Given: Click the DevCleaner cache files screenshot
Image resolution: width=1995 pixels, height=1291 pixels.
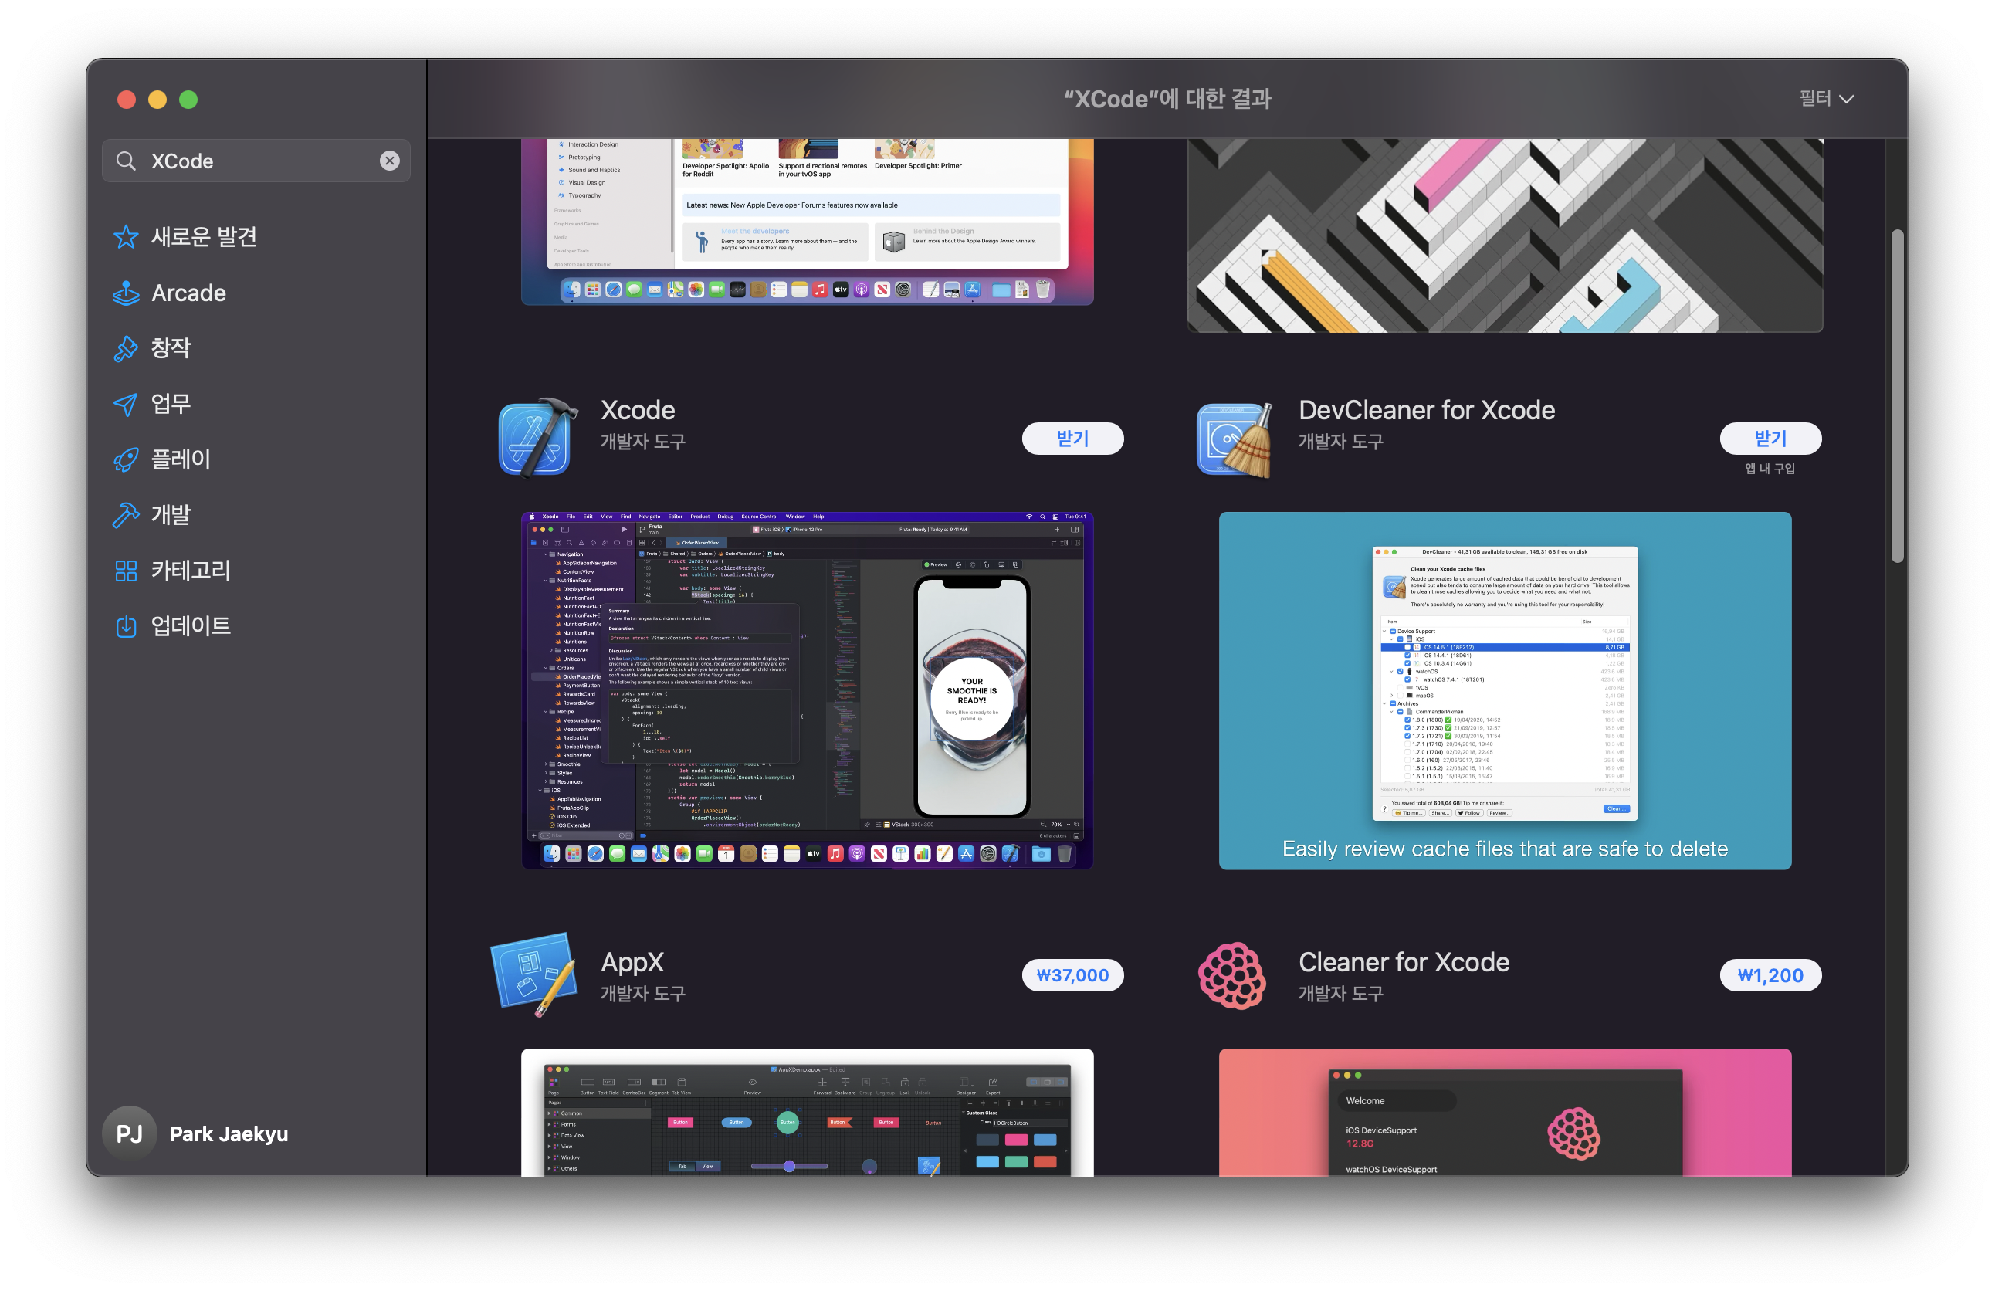Looking at the screenshot, I should (x=1504, y=690).
